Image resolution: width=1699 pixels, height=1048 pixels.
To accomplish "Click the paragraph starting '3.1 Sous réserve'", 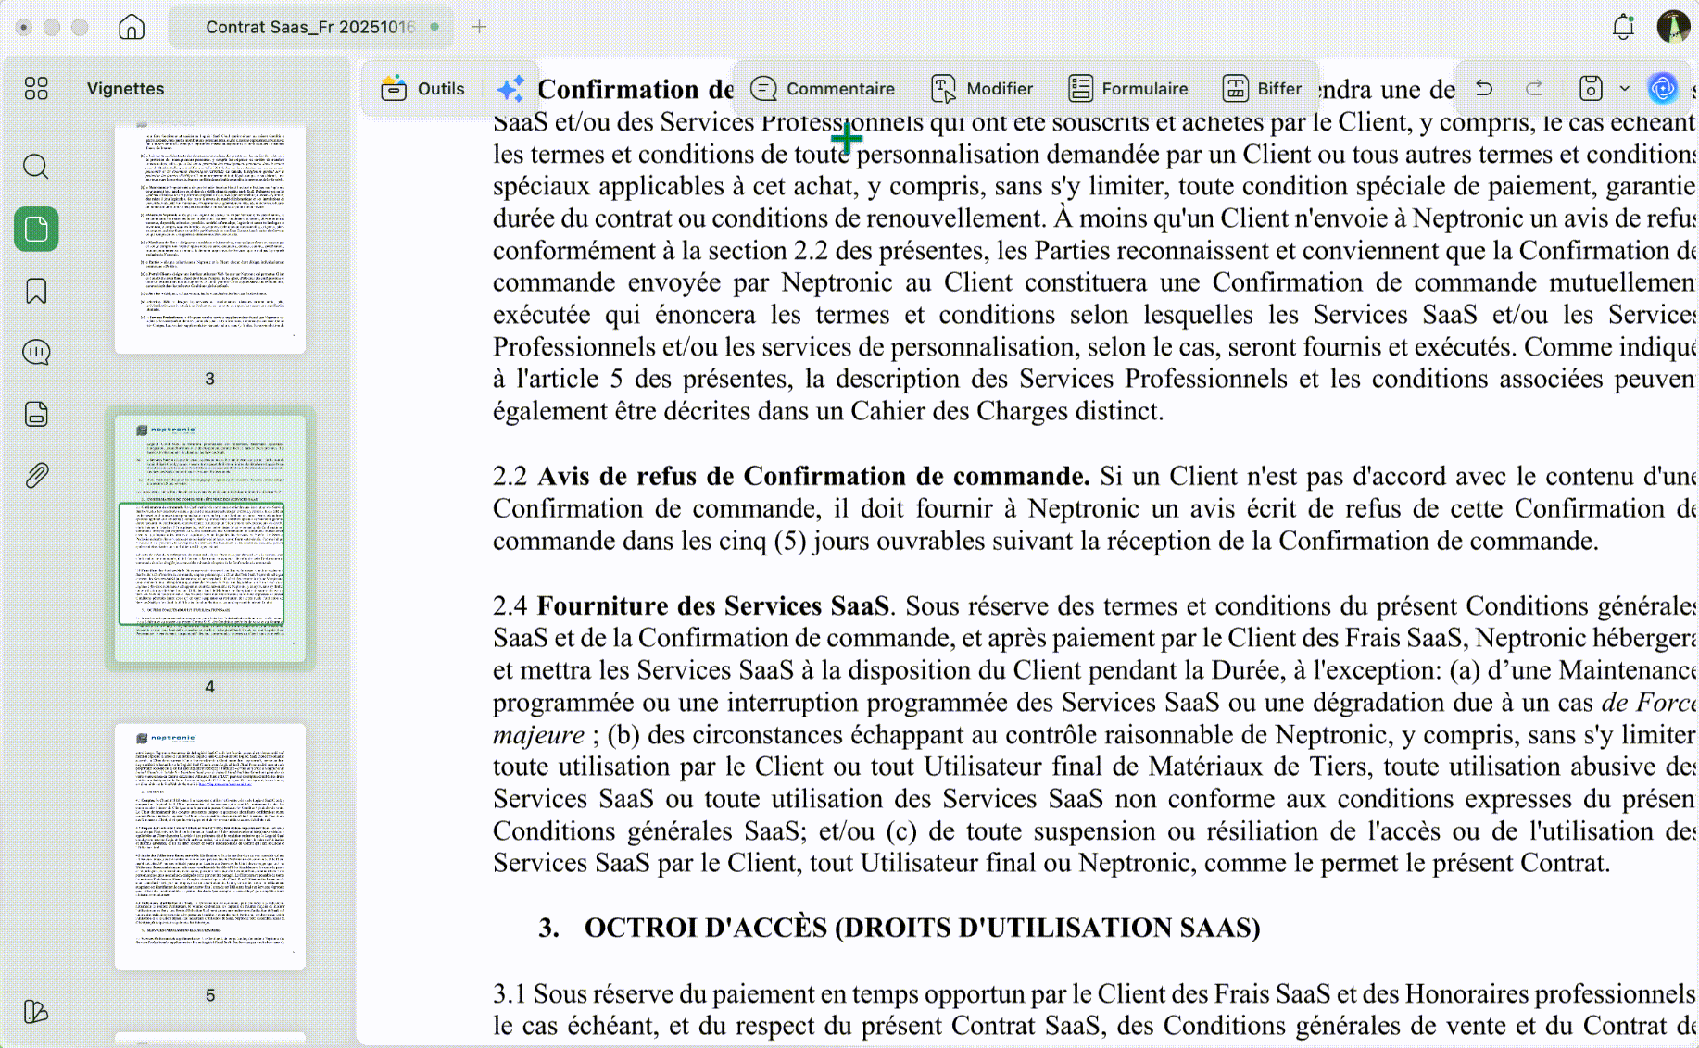I will [1094, 1009].
